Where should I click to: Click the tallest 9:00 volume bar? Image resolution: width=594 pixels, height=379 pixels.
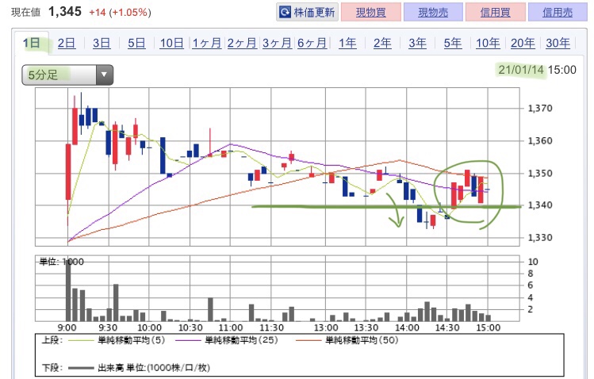coord(68,291)
